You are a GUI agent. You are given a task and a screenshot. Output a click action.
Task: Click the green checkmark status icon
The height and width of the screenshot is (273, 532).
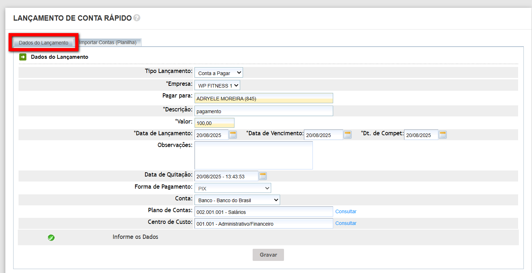51,237
